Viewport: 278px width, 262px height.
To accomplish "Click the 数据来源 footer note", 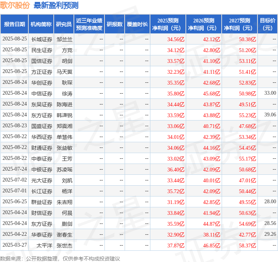I will click(x=60, y=259).
